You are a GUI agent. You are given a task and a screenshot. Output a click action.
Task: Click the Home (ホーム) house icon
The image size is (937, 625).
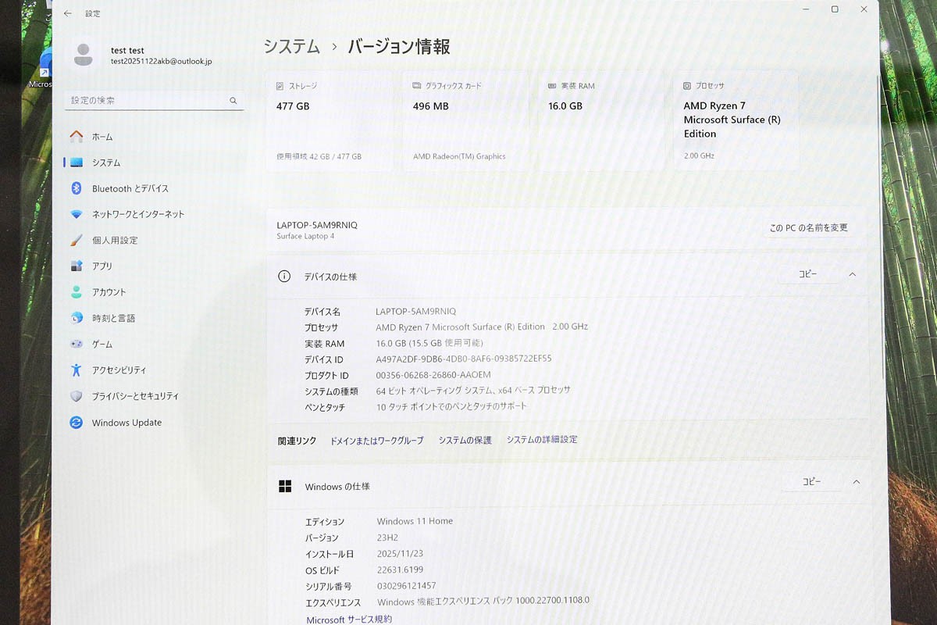[x=77, y=137]
